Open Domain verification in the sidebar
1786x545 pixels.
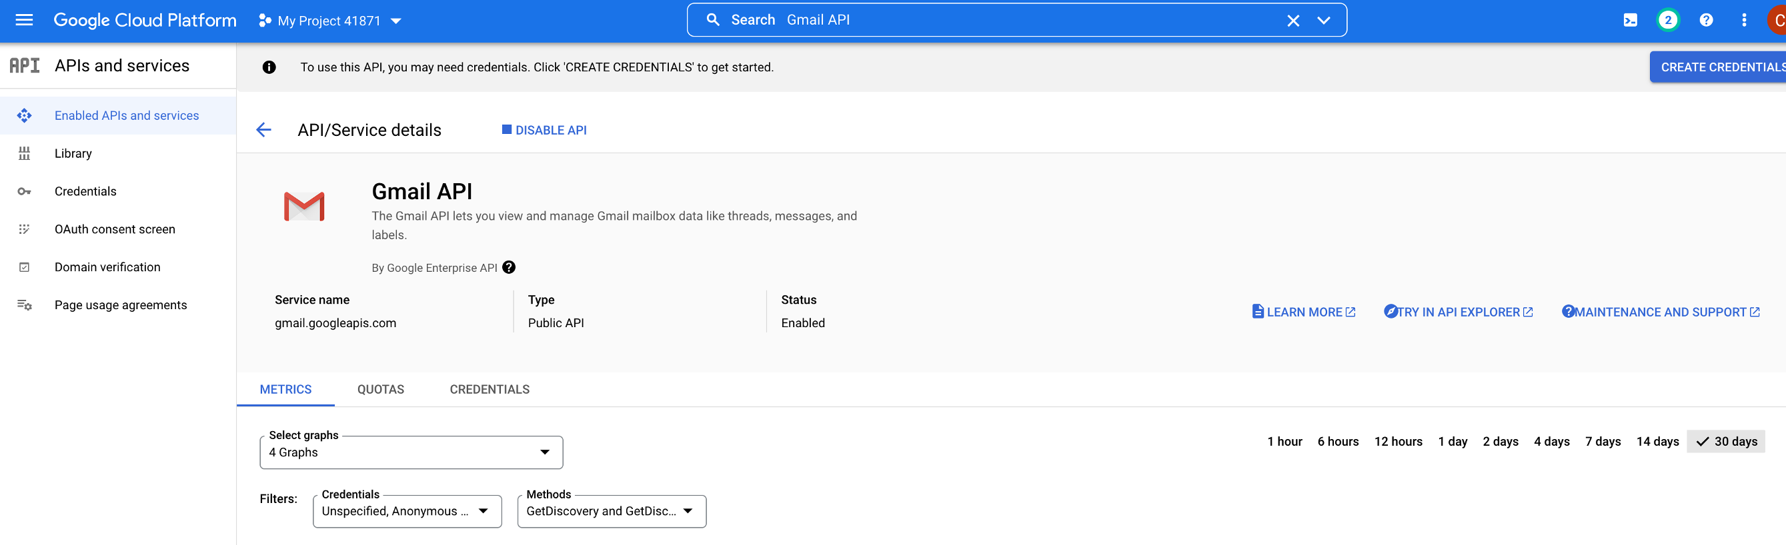118,267
